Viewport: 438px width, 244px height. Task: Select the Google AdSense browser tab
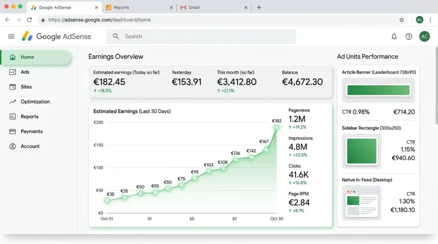tap(64, 8)
